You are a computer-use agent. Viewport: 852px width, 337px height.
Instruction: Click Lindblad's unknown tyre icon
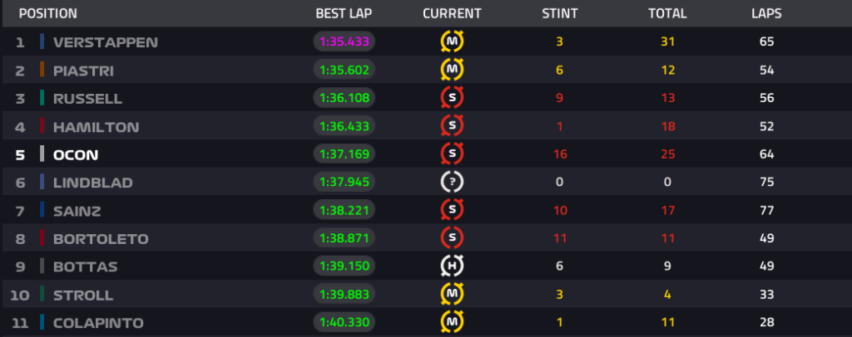[452, 183]
